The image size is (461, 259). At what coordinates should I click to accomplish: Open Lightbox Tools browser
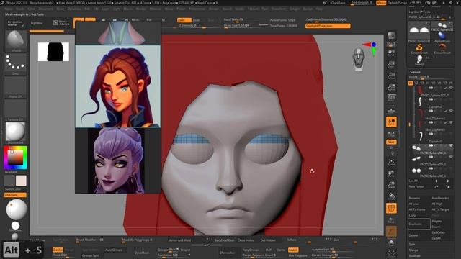pos(419,12)
